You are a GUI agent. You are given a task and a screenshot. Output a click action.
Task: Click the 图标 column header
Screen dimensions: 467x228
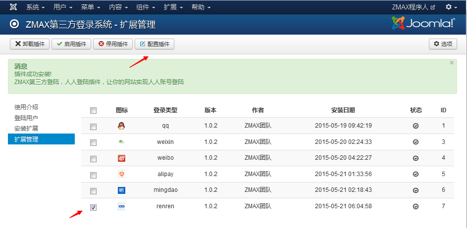pos(121,110)
